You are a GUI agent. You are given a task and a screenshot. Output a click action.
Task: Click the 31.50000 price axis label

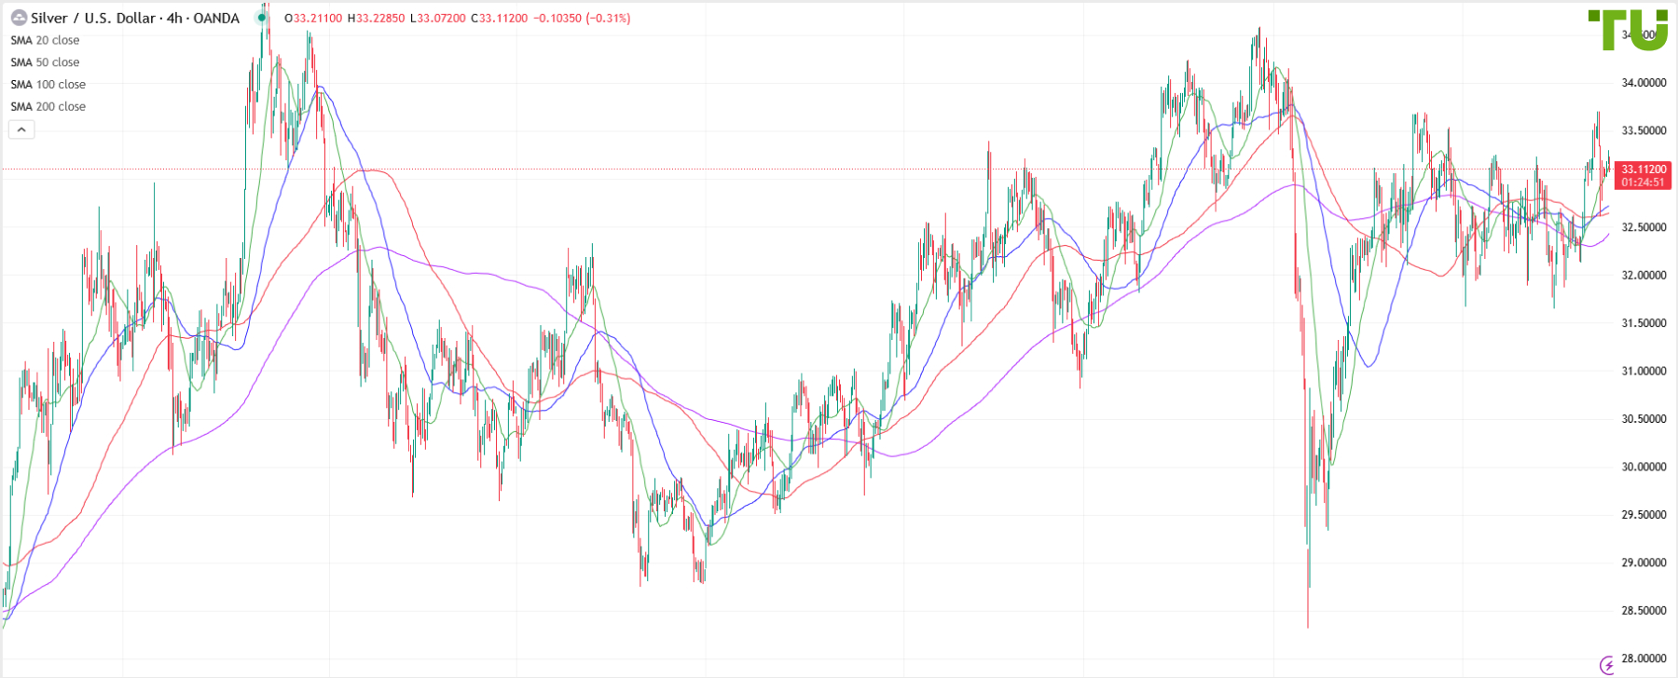[x=1644, y=323]
